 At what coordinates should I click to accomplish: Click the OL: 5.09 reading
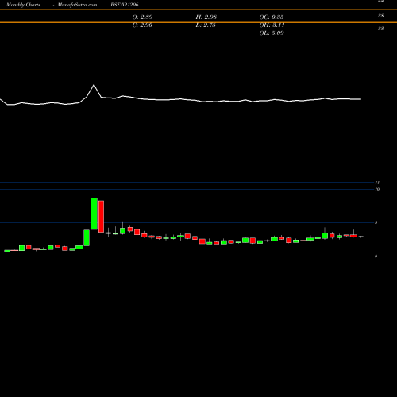point(272,33)
